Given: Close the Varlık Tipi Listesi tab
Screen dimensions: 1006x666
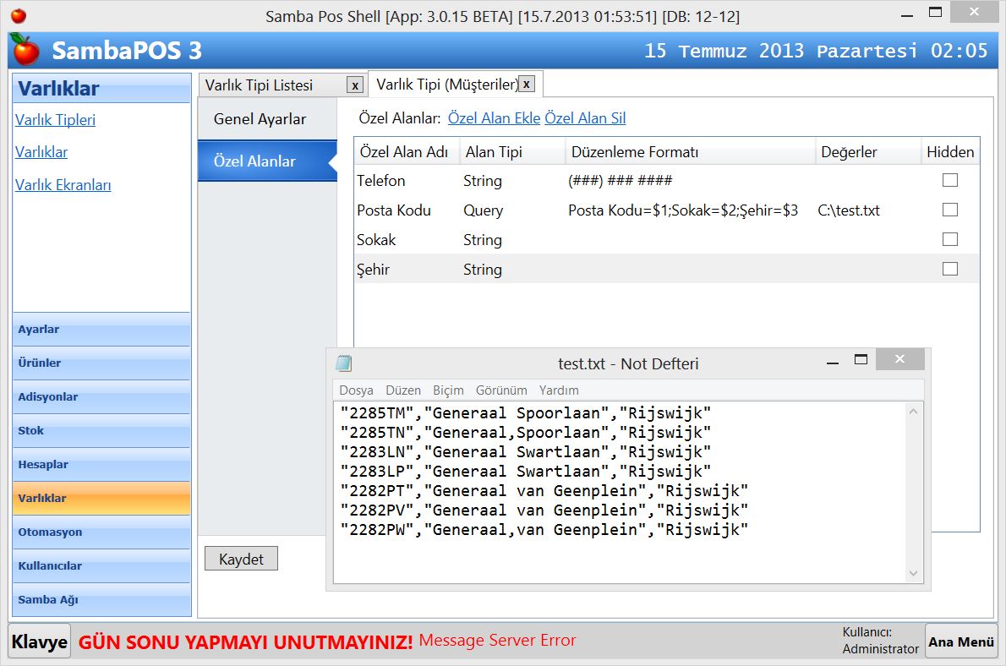Looking at the screenshot, I should 355,85.
